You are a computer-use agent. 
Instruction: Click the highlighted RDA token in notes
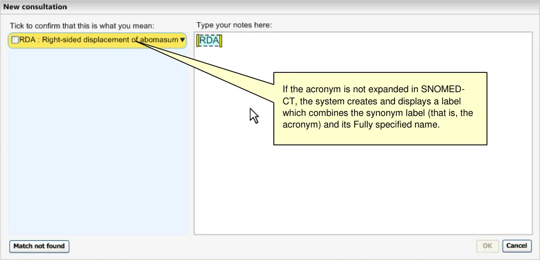coord(209,40)
